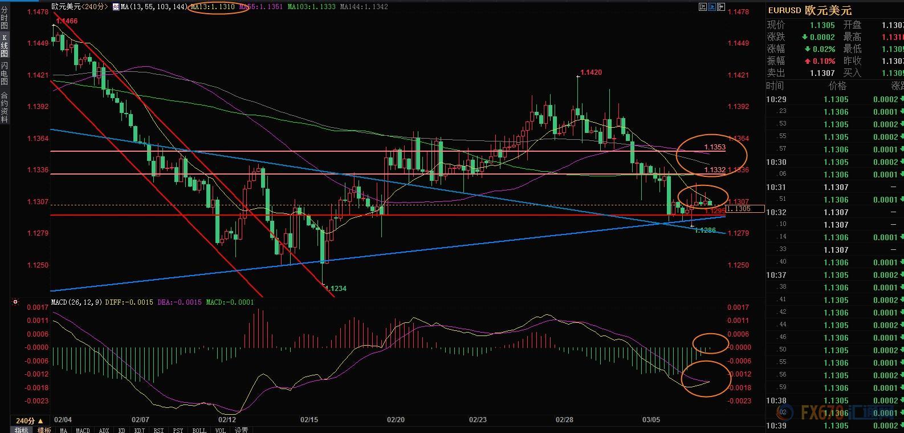Click the first chart layout icon
Viewport: 904px width, 433px height.
point(702,7)
